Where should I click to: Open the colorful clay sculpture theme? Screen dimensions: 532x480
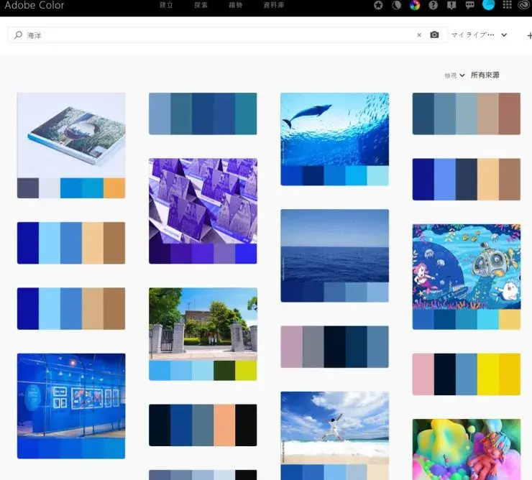tap(466, 450)
